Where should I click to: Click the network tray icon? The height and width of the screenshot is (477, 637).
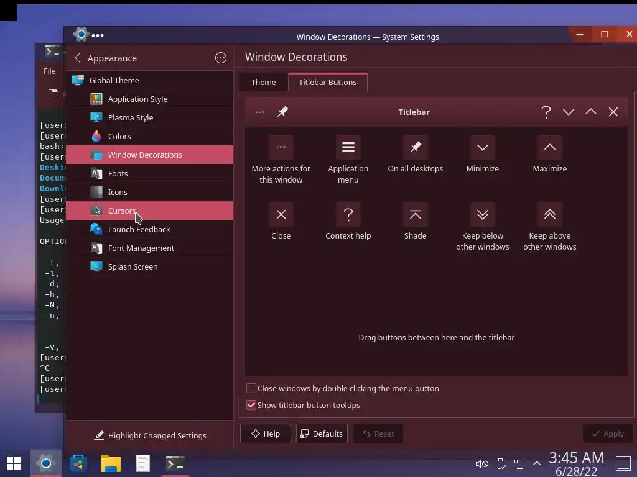(x=519, y=463)
